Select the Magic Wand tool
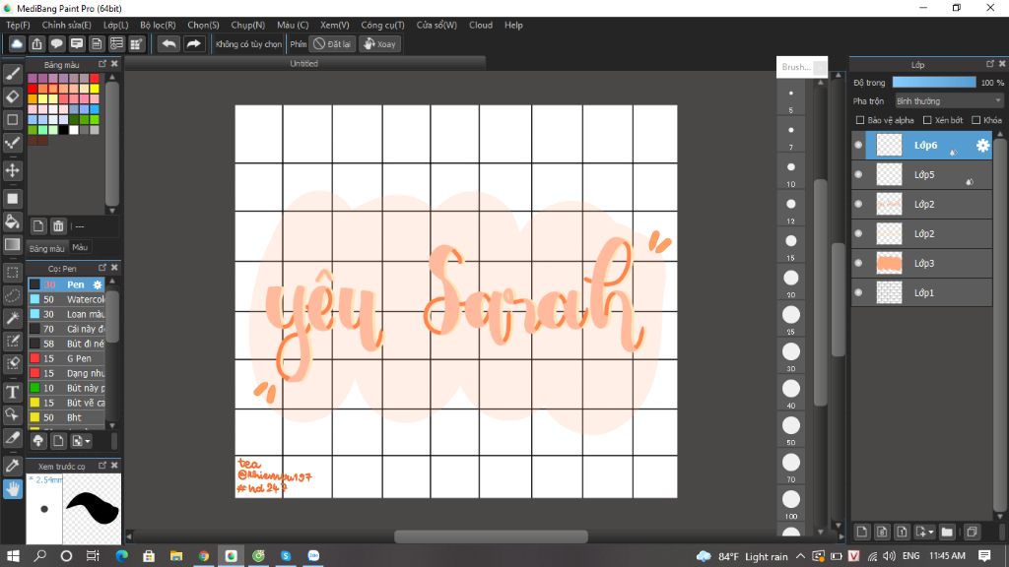The height and width of the screenshot is (567, 1009). (x=12, y=318)
